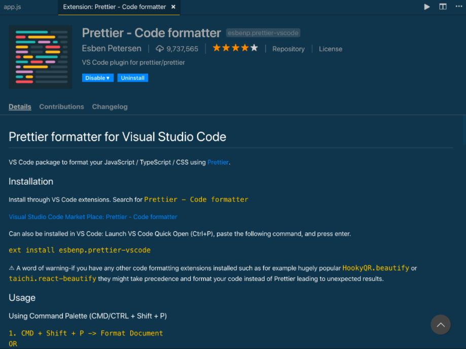Click the Installation heading
Screen dimensions: 466x349
click(x=31, y=181)
